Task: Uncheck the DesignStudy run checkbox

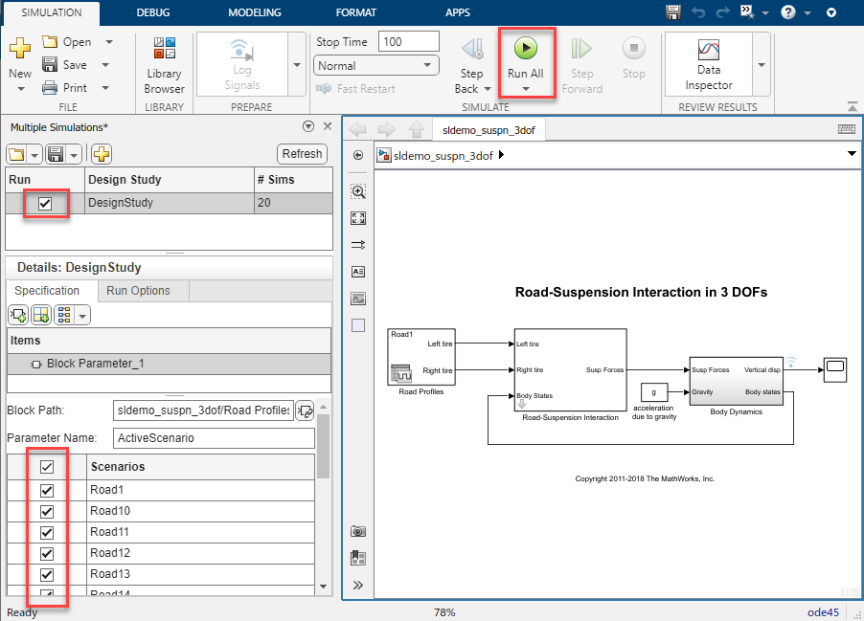Action: coord(45,203)
